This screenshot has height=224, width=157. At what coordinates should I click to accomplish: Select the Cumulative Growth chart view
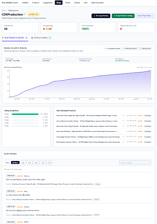coord(113,48)
